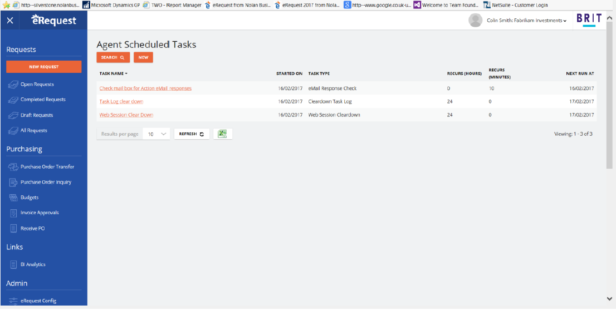Click the BI Analytics icon
616x310 pixels.
pyautogui.click(x=13, y=265)
